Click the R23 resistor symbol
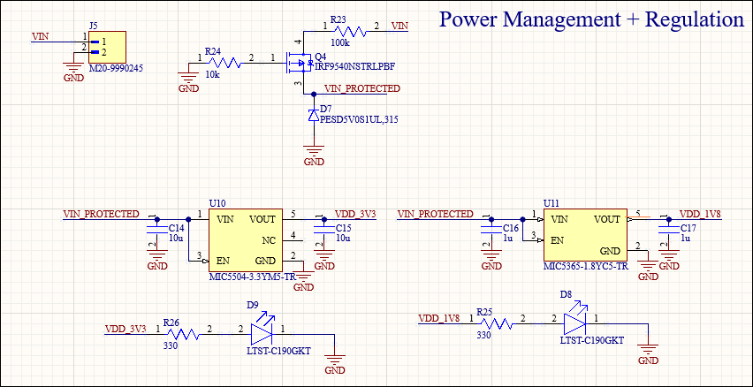The image size is (753, 387). tap(349, 32)
